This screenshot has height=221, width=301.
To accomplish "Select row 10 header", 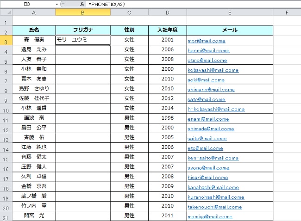I will pos(6,110).
